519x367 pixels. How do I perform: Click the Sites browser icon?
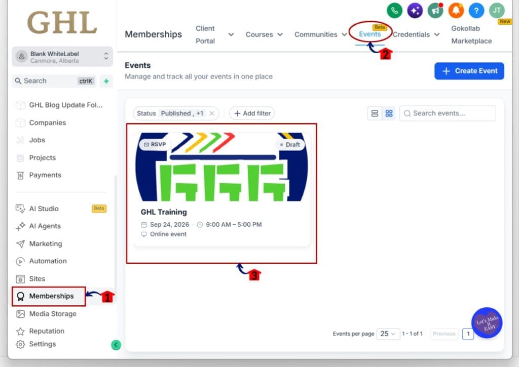[20, 279]
